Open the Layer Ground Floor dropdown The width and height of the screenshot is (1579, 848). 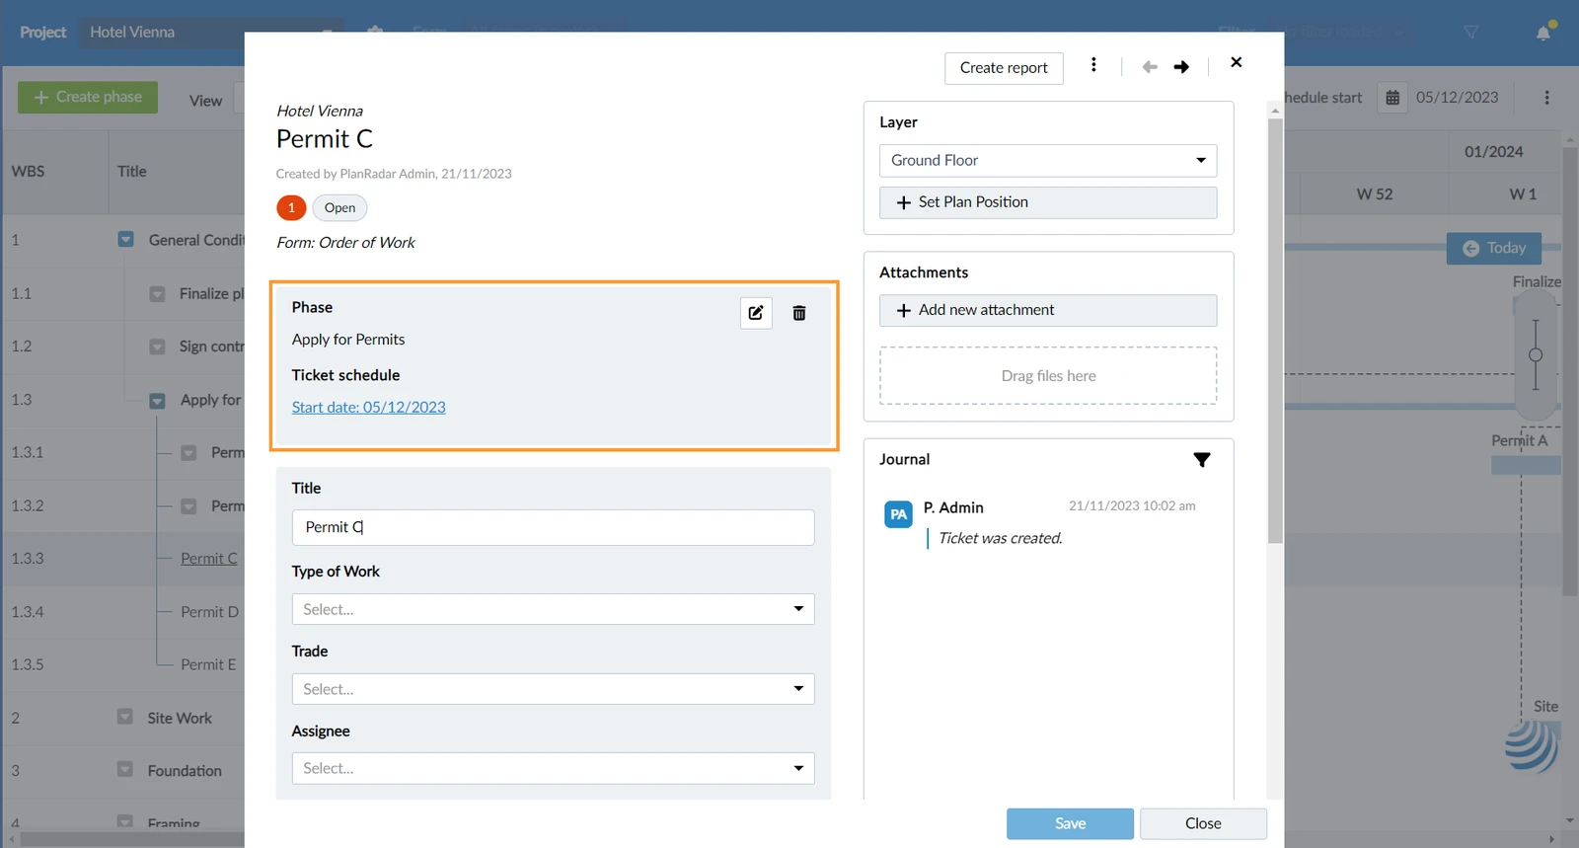point(1048,161)
